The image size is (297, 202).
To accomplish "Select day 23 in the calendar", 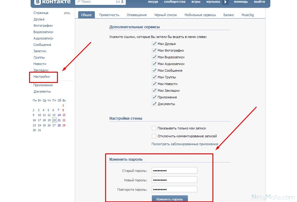I will [34, 125].
